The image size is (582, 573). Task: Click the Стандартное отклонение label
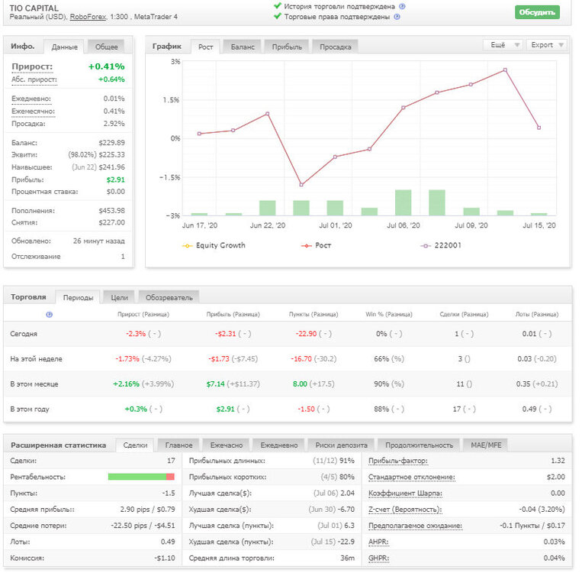click(x=412, y=477)
